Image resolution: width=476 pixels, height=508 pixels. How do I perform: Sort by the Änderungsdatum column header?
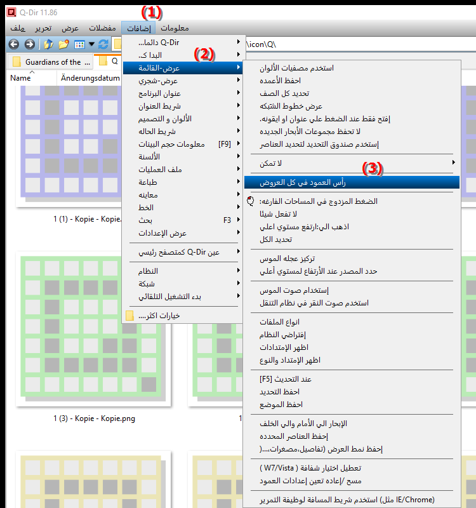90,78
